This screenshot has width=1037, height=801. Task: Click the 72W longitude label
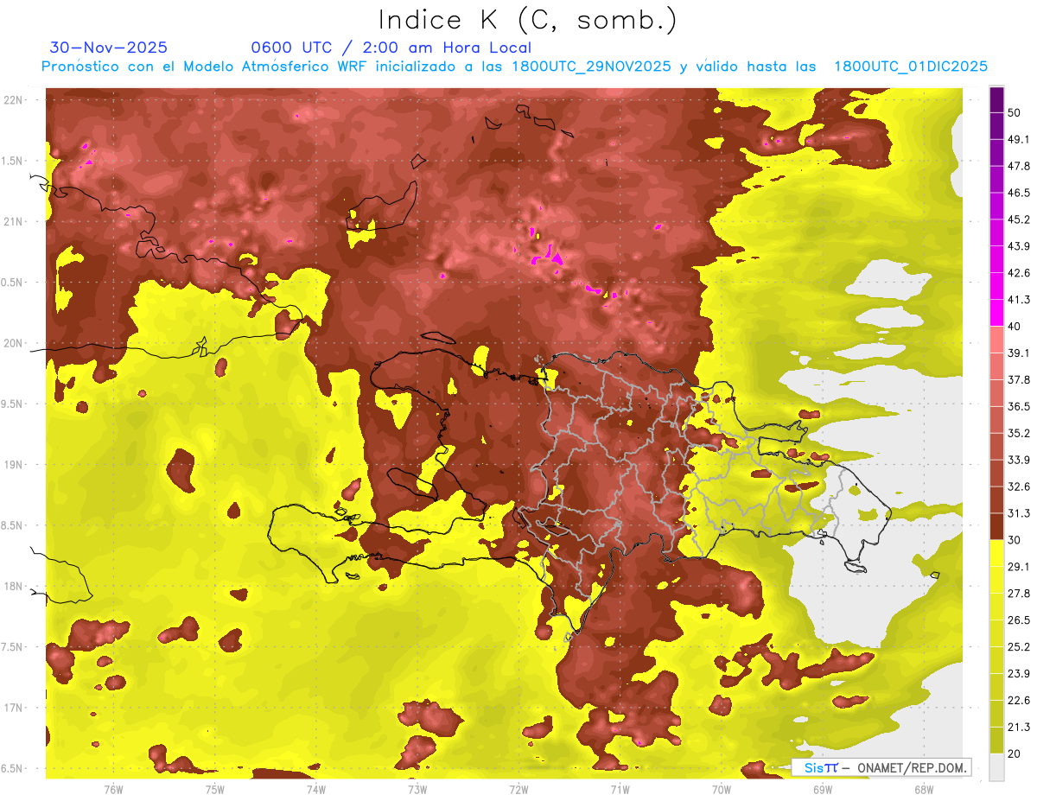518,790
